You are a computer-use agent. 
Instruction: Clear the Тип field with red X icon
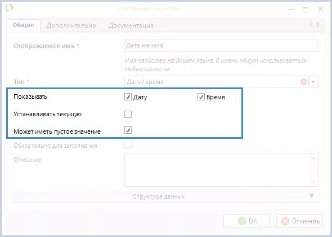(304, 82)
